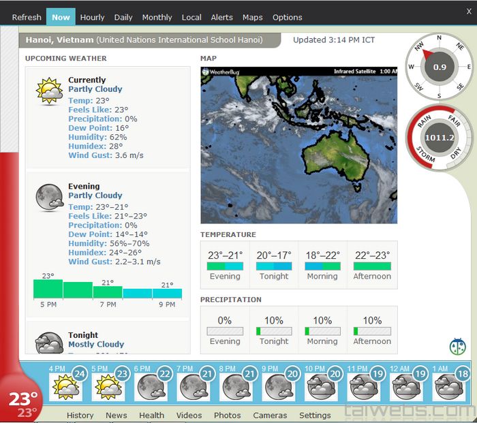Image resolution: width=477 pixels, height=423 pixels.
Task: Click the 6 PM moon forecast icon
Action: (x=151, y=387)
